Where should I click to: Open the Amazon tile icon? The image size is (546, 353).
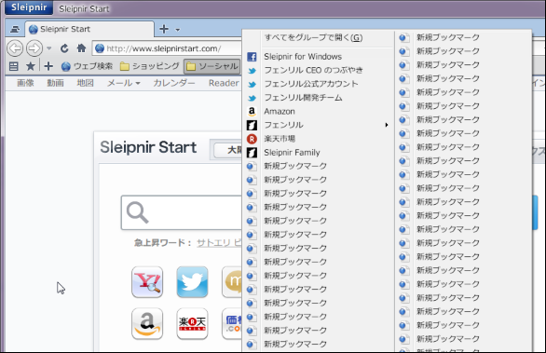(x=147, y=324)
